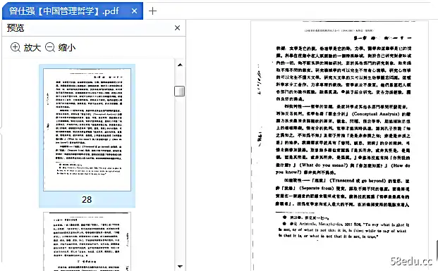Click the 放大 zoom-in magnifier icon
The image size is (438, 271).
(x=16, y=47)
